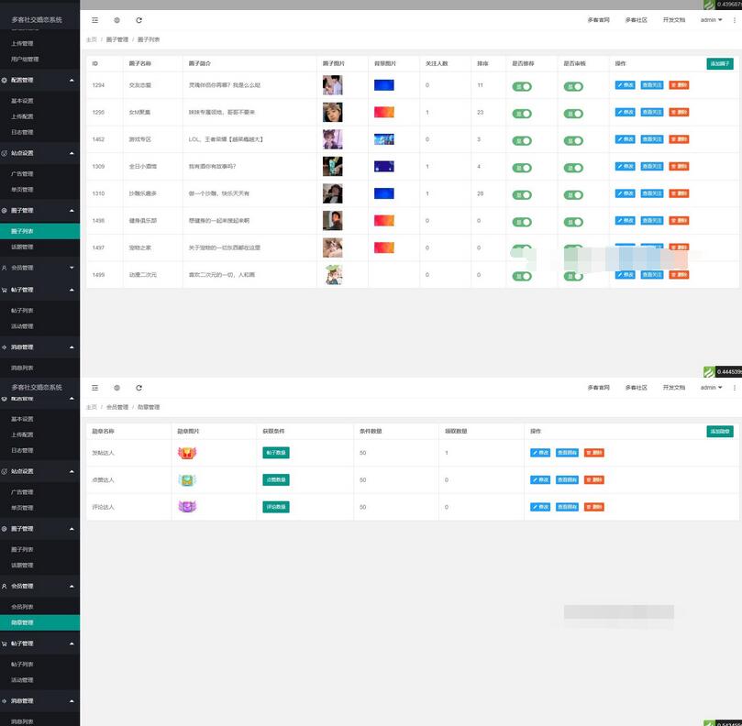
Task: Click the 添加圈子 button
Action: pyautogui.click(x=720, y=63)
